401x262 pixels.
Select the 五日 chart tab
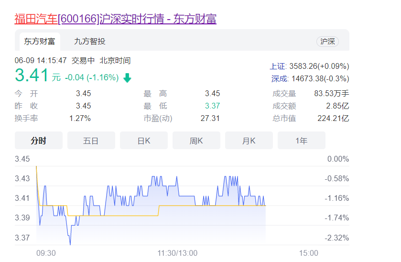91,141
